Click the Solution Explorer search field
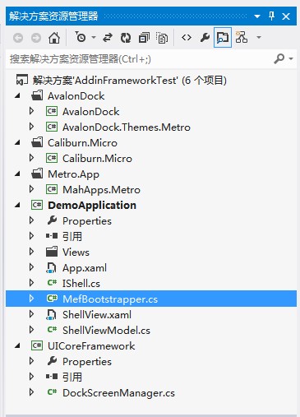Screen dimensions: 300x417 point(140,59)
